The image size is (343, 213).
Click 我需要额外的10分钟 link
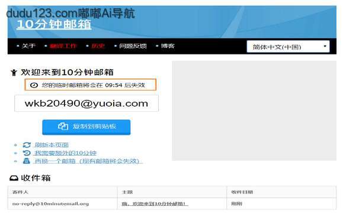click(65, 153)
